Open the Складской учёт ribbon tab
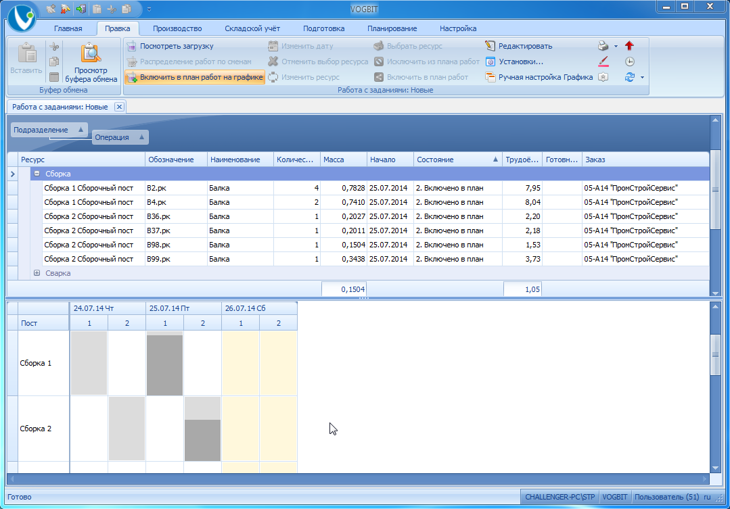730x509 pixels. click(x=252, y=28)
